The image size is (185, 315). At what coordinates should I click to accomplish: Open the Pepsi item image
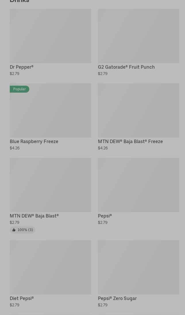point(138,185)
